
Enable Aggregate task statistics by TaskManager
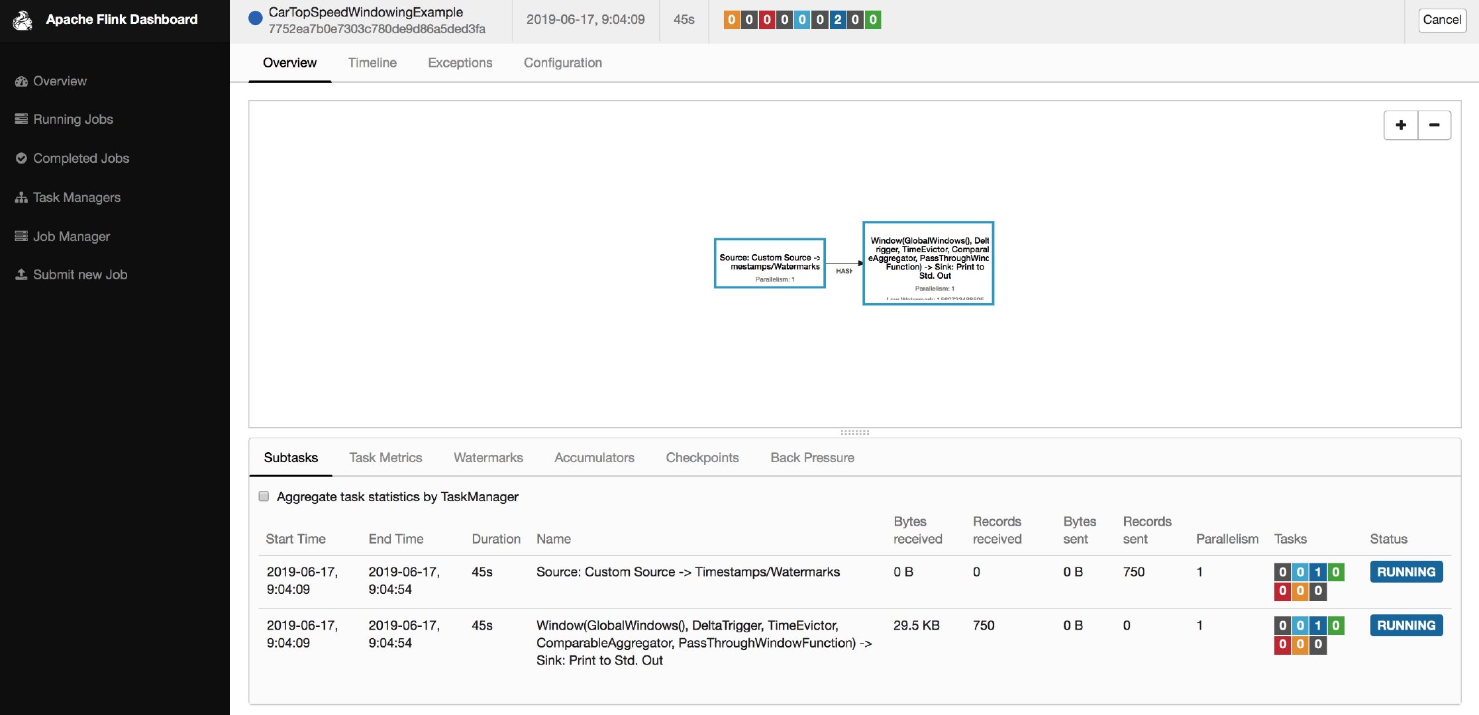pyautogui.click(x=264, y=496)
